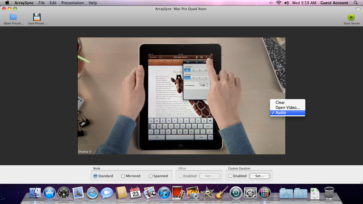The height and width of the screenshot is (204, 363).
Task: Open the Documents folder stack in Dock
Action: (x=300, y=193)
